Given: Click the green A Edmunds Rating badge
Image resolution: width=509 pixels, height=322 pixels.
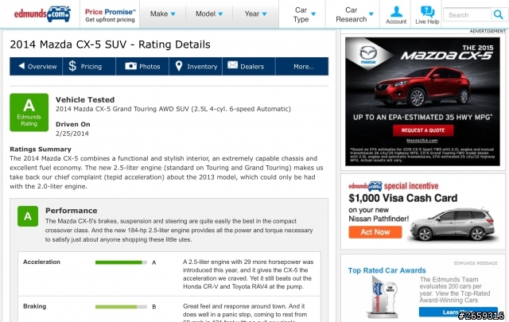Looking at the screenshot, I should [29, 112].
